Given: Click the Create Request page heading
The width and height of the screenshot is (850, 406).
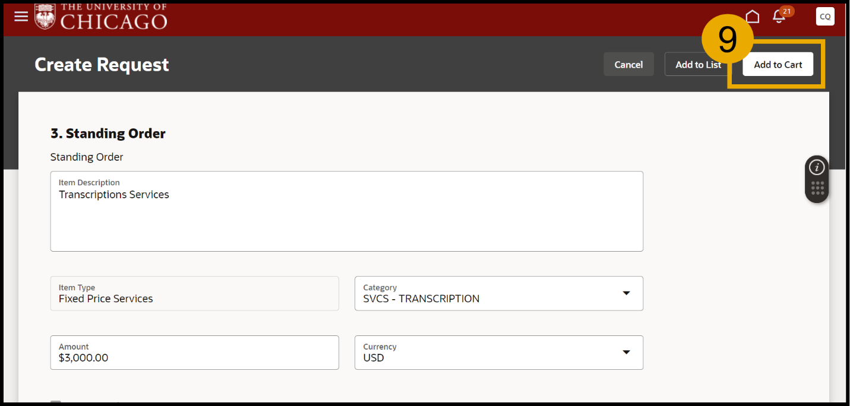Looking at the screenshot, I should [x=102, y=65].
